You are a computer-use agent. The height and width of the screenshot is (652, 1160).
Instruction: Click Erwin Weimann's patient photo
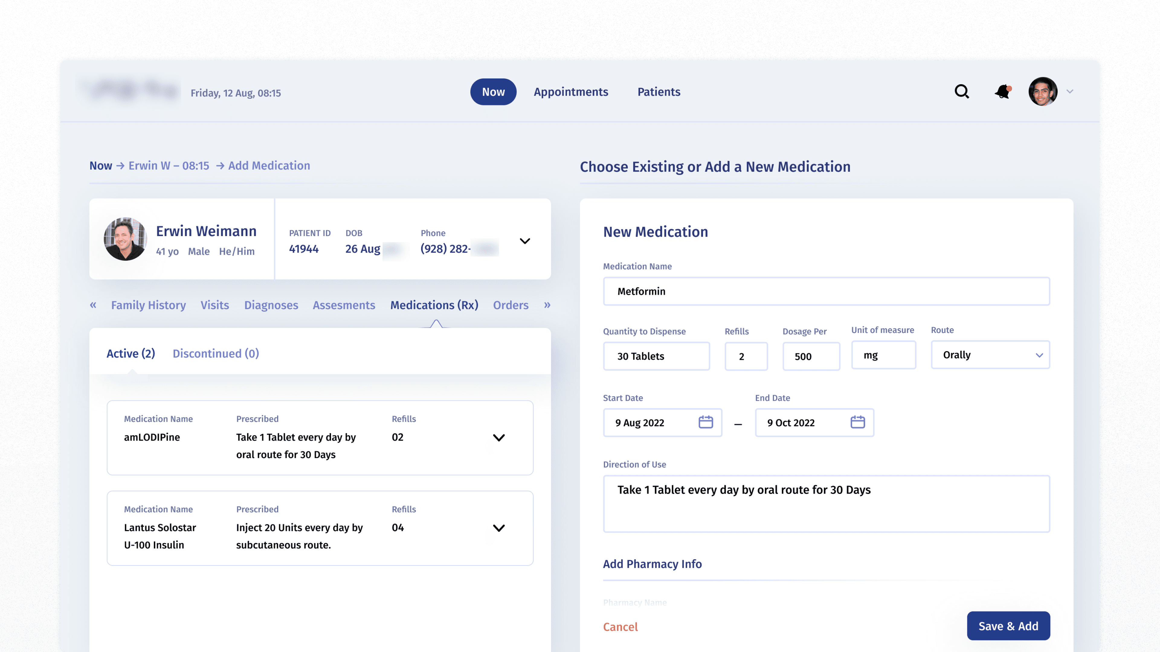pyautogui.click(x=125, y=239)
